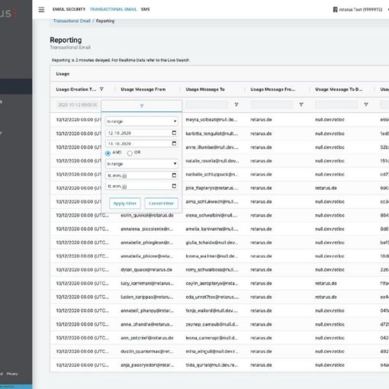Select the anja_pescryodon sender cell

click(147, 365)
